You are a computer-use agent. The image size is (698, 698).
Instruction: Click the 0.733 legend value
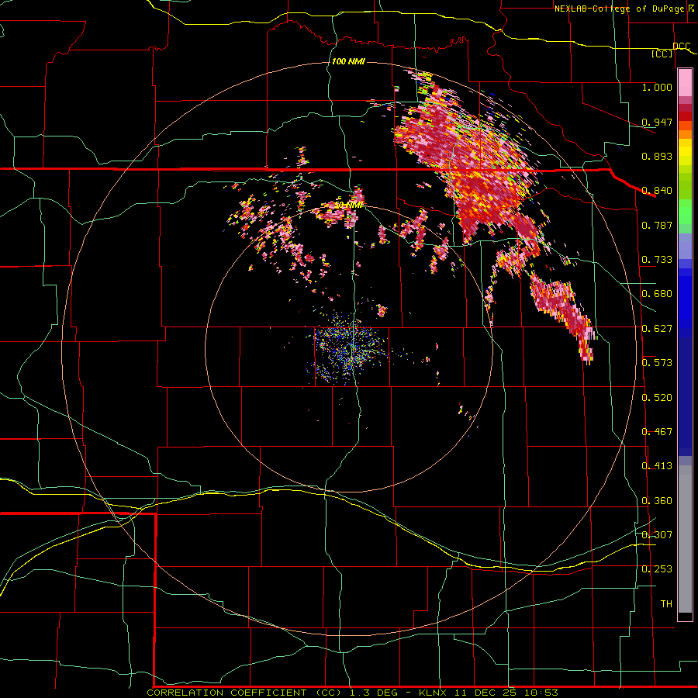coord(657,260)
